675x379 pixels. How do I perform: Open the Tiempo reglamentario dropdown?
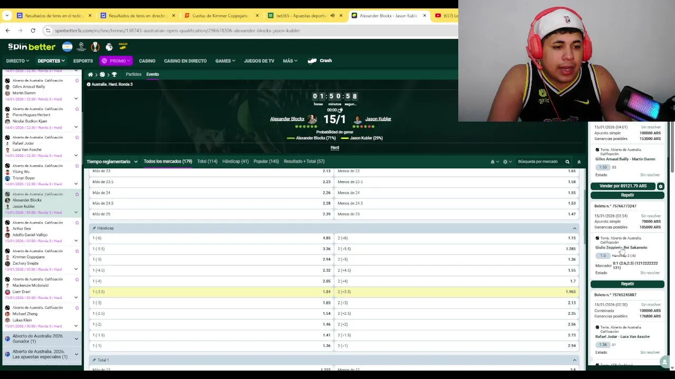[x=112, y=162]
